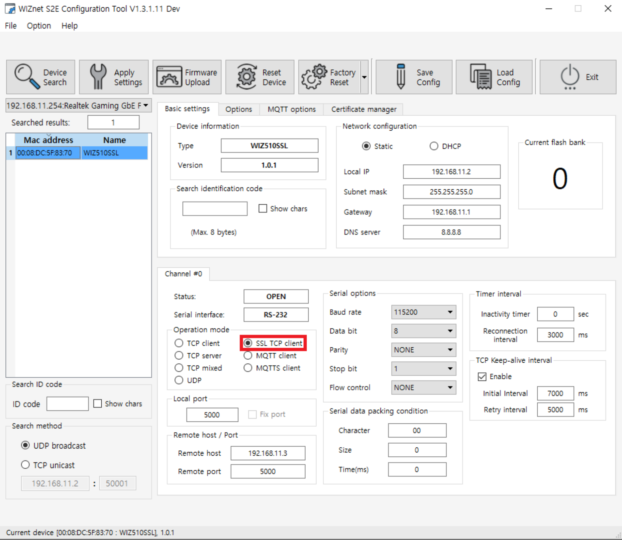Screen dimensions: 622x540
Task: Select TCP client operation mode
Action: tap(179, 343)
